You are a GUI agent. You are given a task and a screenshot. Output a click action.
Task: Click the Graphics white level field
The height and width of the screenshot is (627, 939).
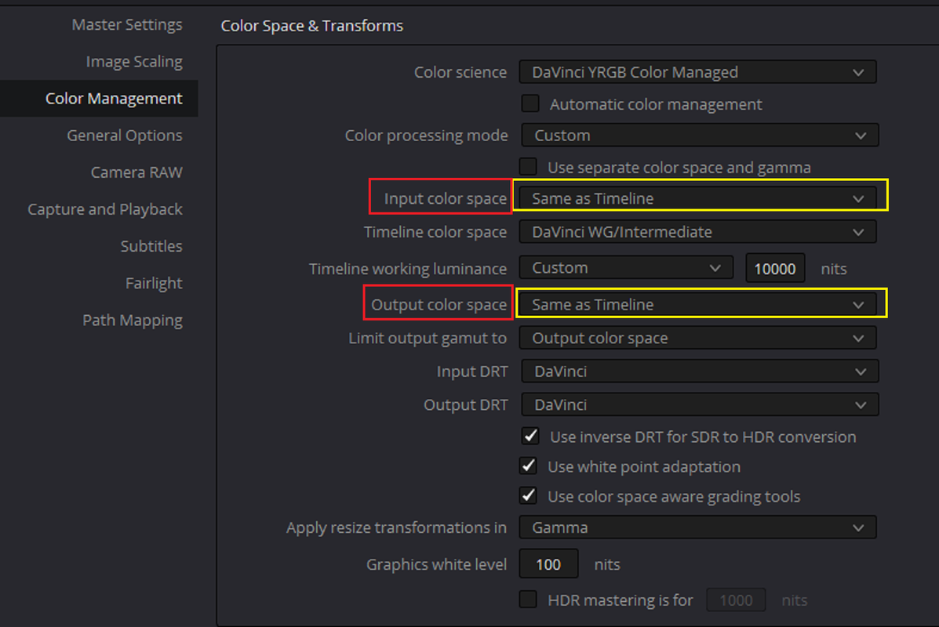[548, 564]
